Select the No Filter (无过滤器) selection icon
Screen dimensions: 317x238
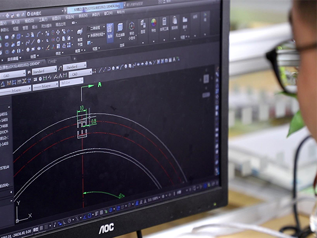[120, 28]
